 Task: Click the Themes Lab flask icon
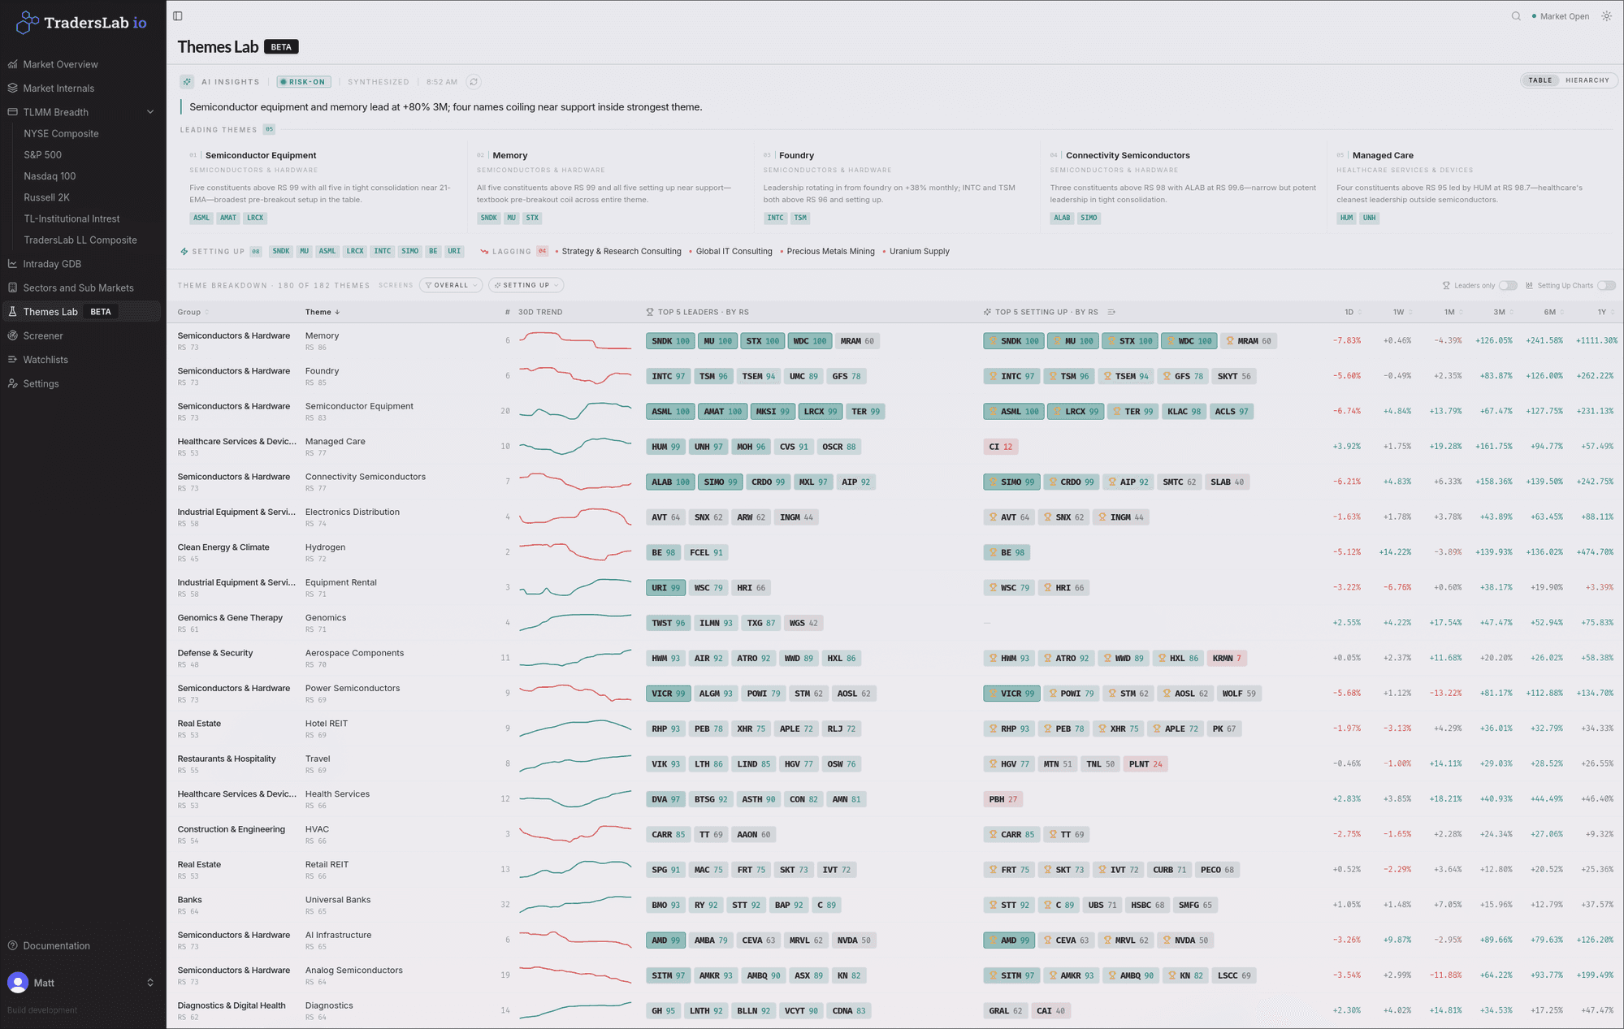pos(12,312)
